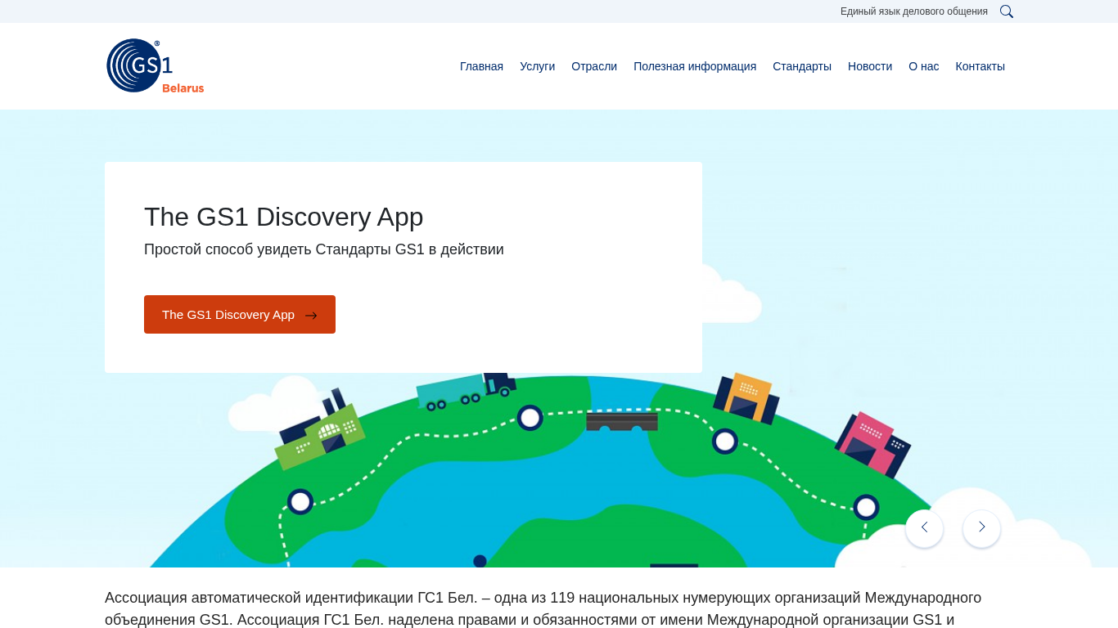Click 'The GS1 Discovery App' slide heading
The height and width of the screenshot is (628, 1118).
coord(283,217)
